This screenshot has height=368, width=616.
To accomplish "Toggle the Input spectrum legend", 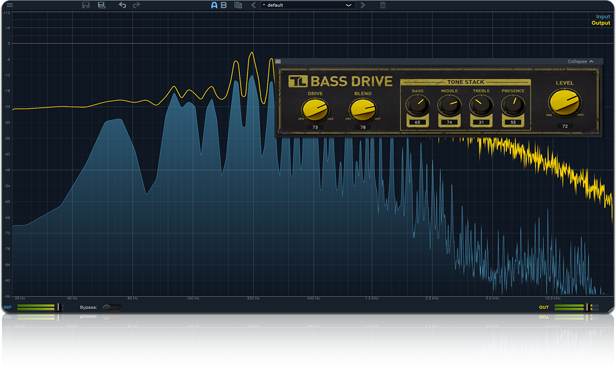I will [x=603, y=17].
